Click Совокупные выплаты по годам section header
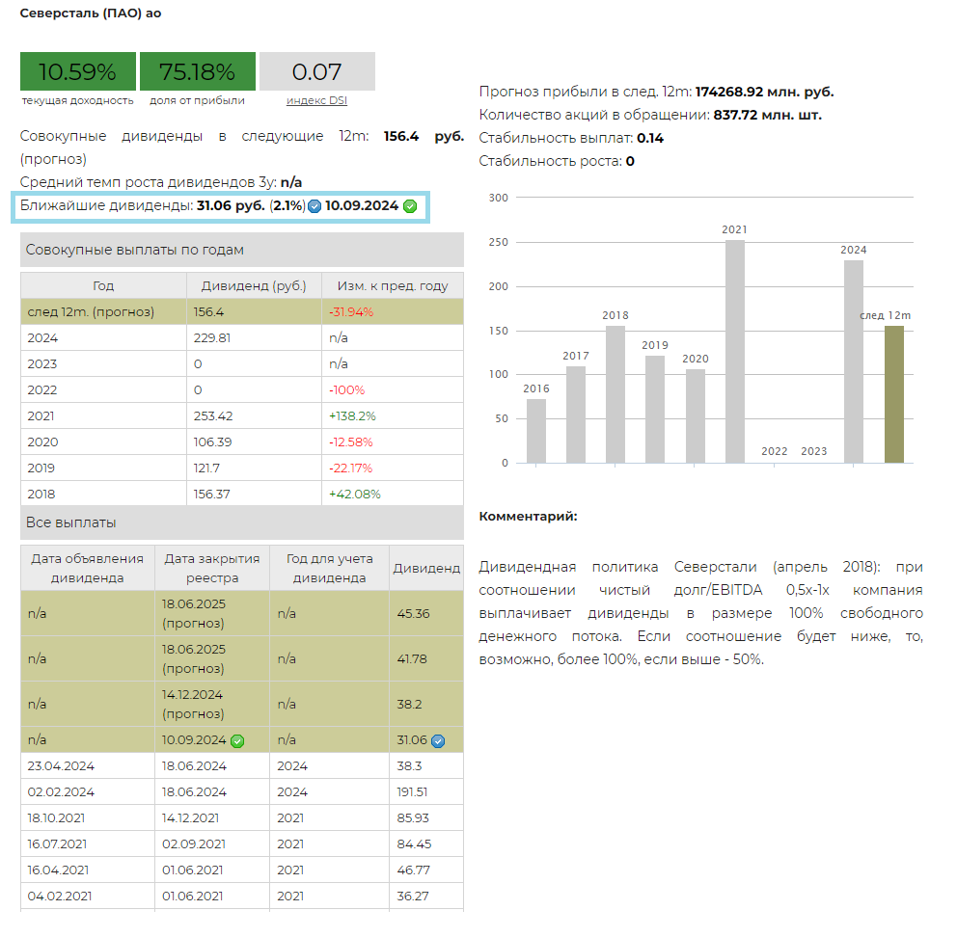The width and height of the screenshot is (957, 937). [241, 250]
